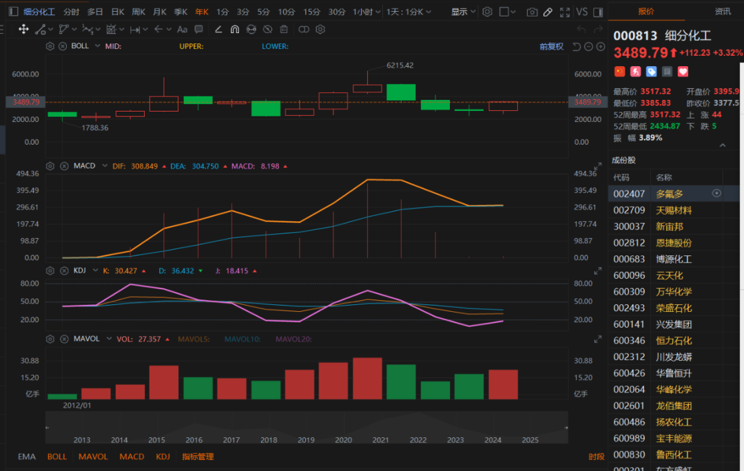744x471 pixels.
Task: Open the 1小时 period dropdown
Action: pyautogui.click(x=366, y=12)
